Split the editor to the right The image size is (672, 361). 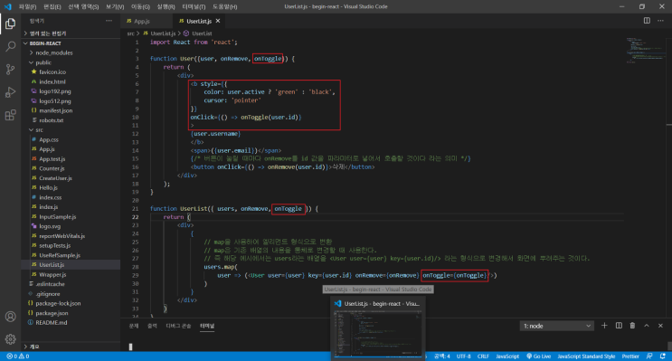pos(647,21)
